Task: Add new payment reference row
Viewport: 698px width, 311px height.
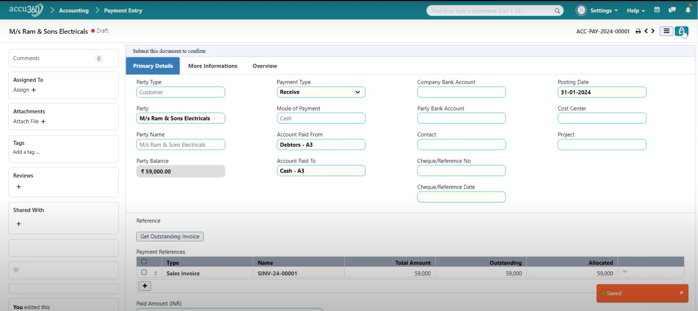Action: coord(145,286)
